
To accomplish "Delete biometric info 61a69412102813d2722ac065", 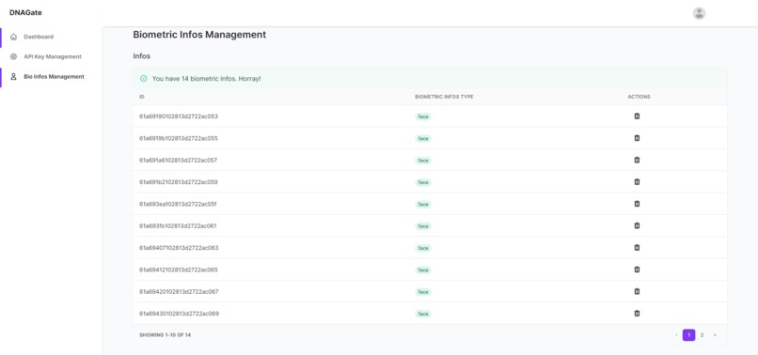I will tap(637, 269).
